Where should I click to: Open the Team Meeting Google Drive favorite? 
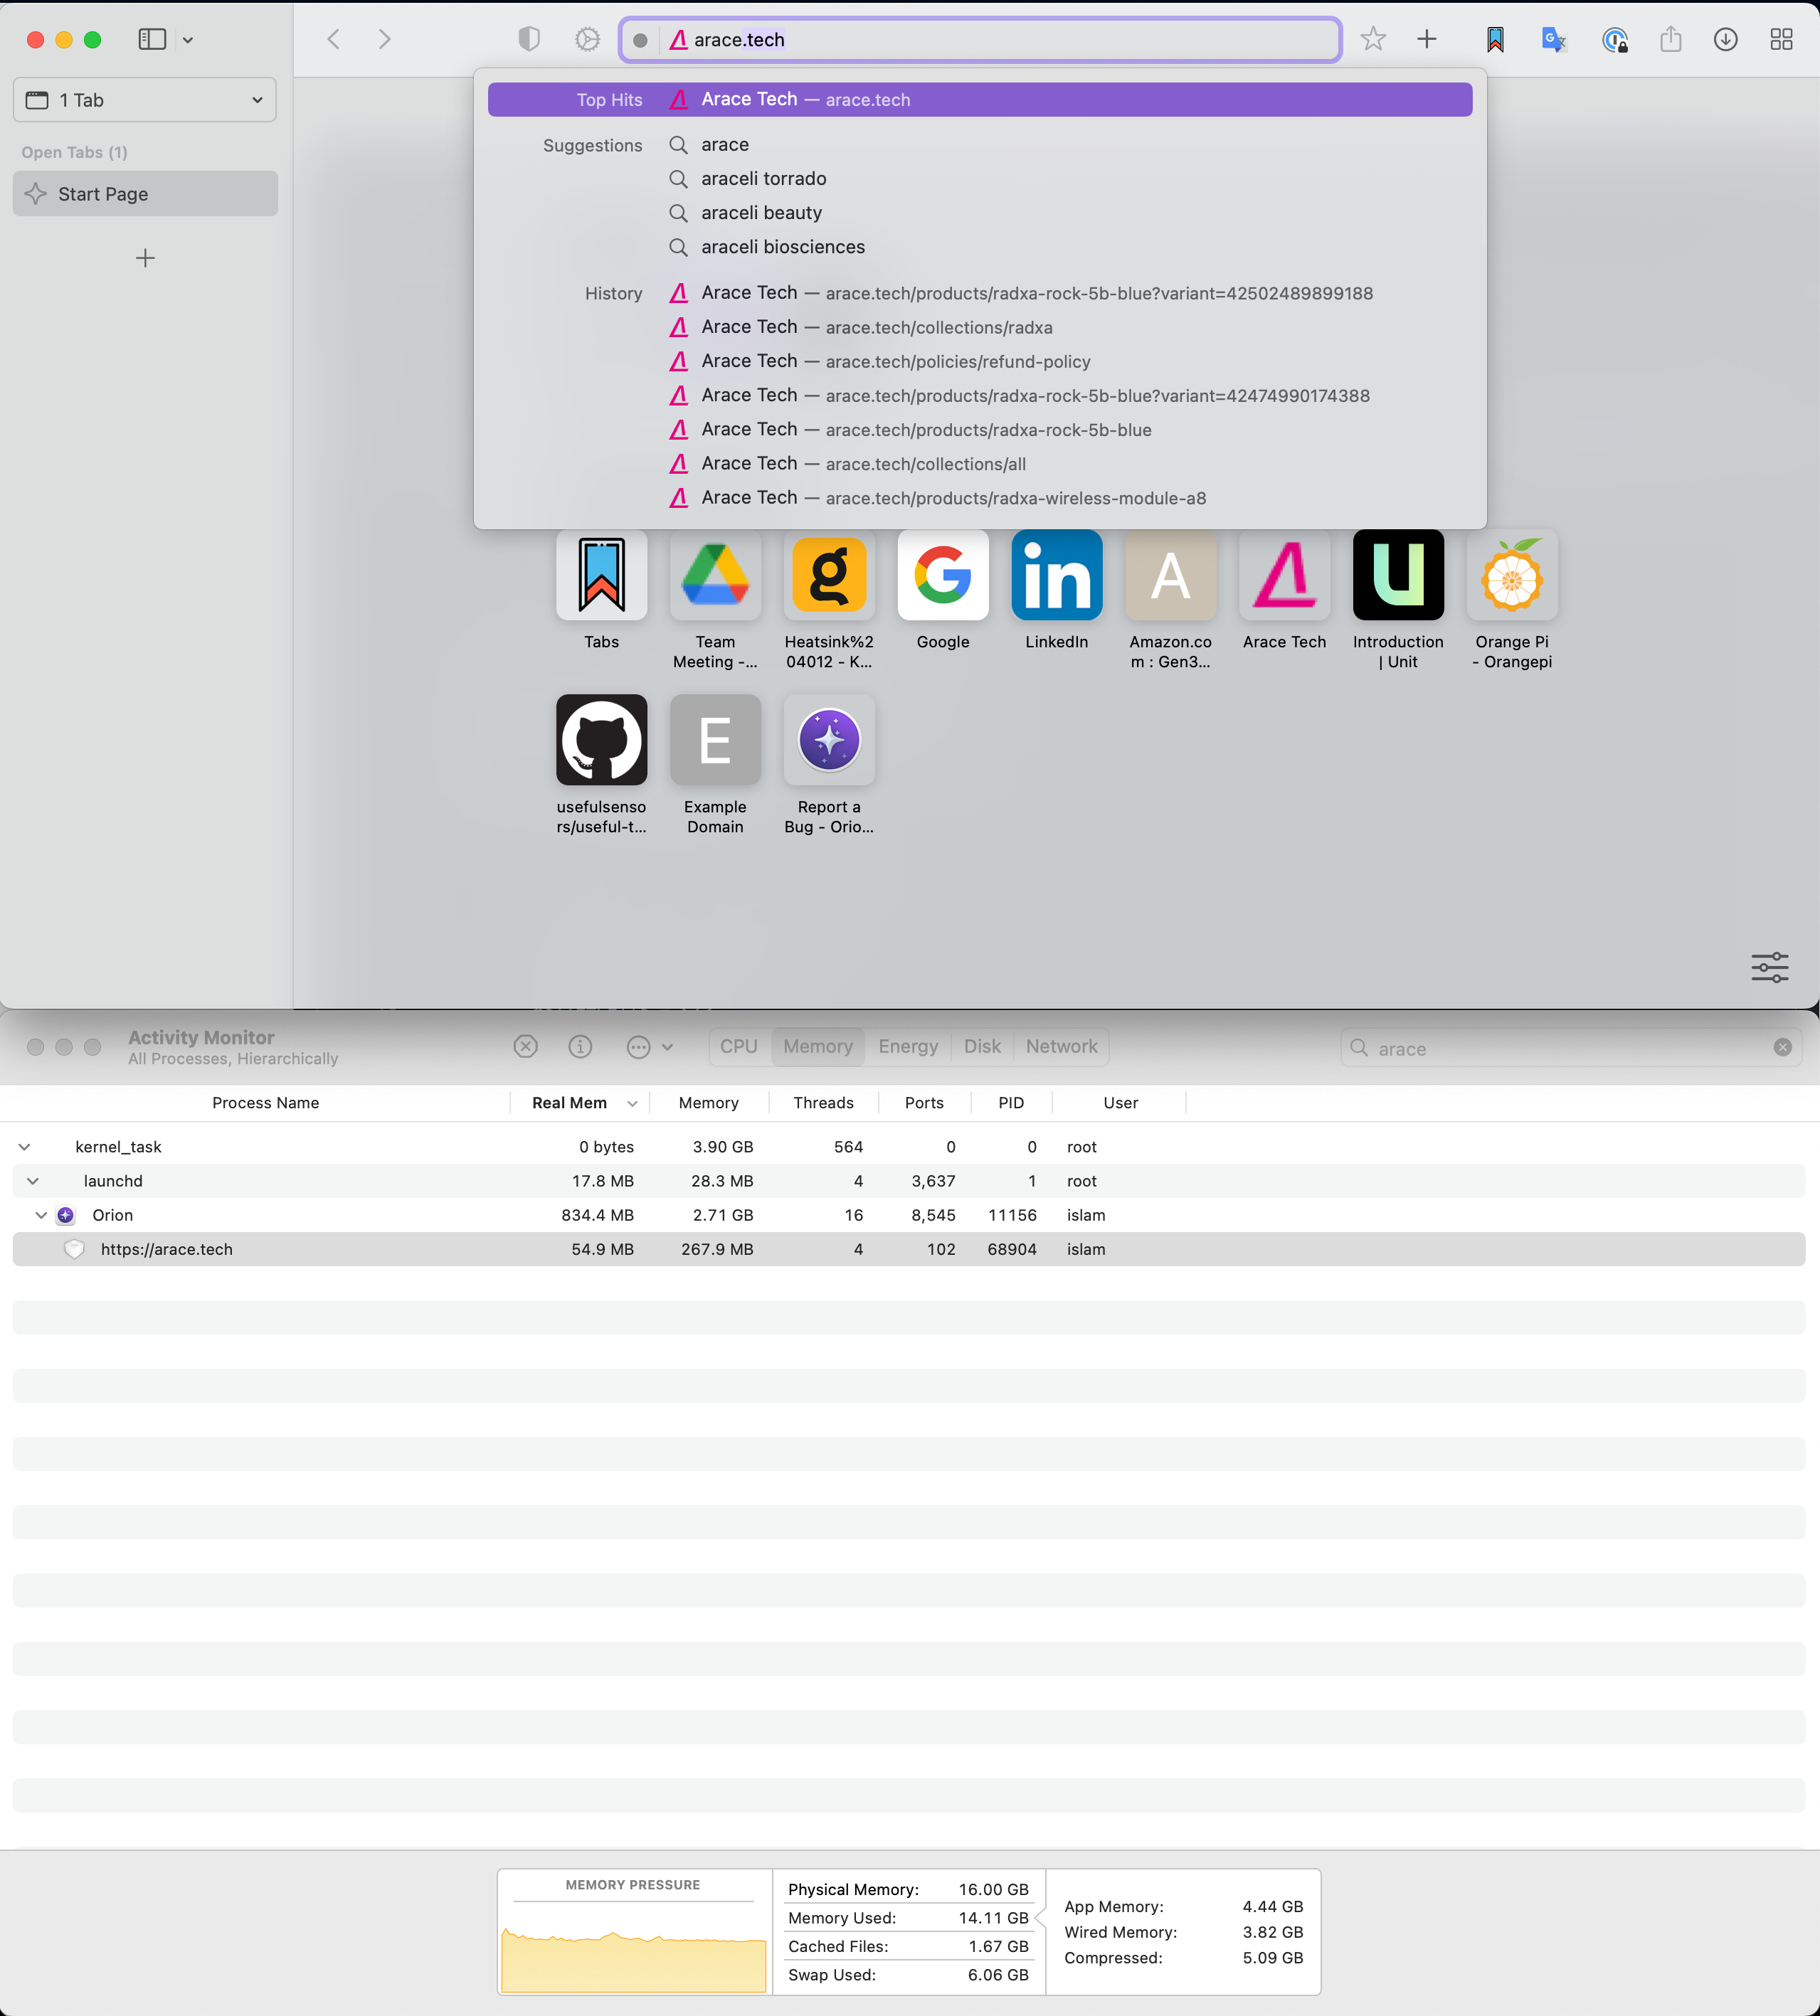(x=715, y=574)
